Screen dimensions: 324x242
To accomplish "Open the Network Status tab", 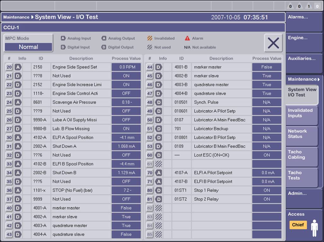I will tap(301, 134).
